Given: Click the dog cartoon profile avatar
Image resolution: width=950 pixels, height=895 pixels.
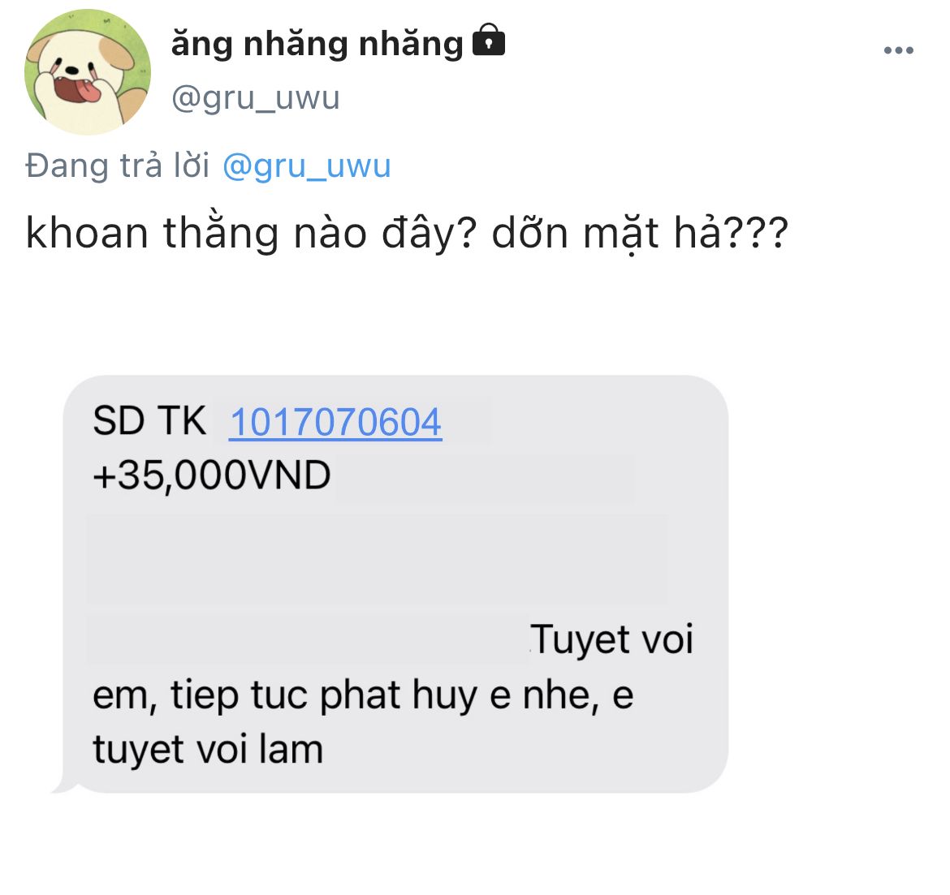Looking at the screenshot, I should coord(87,71).
